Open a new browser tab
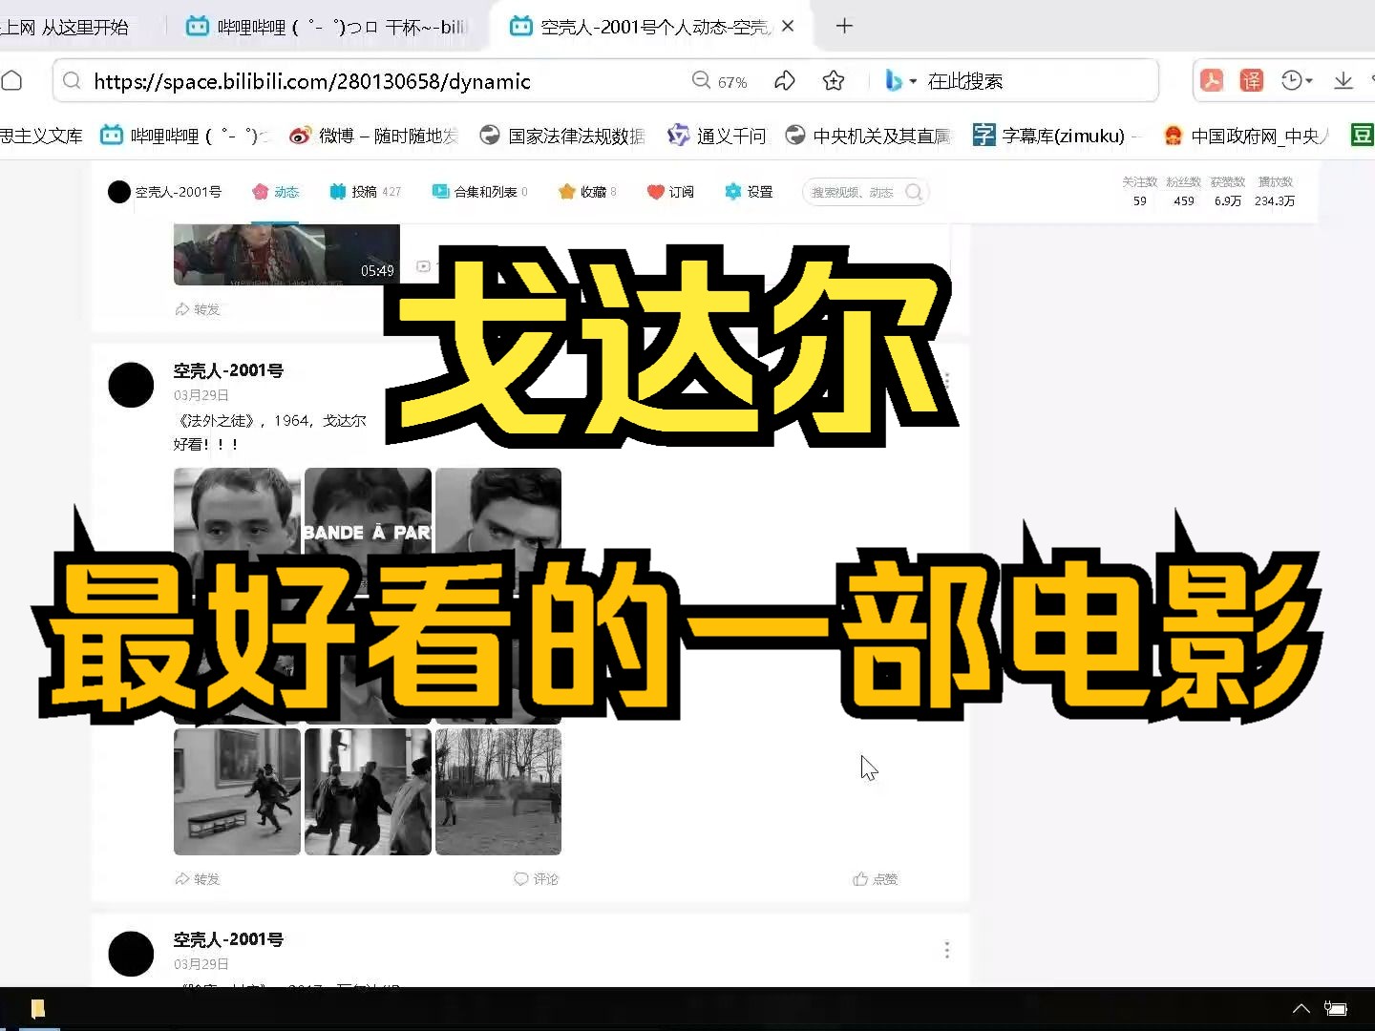Screen dimensions: 1375x1031 [844, 27]
